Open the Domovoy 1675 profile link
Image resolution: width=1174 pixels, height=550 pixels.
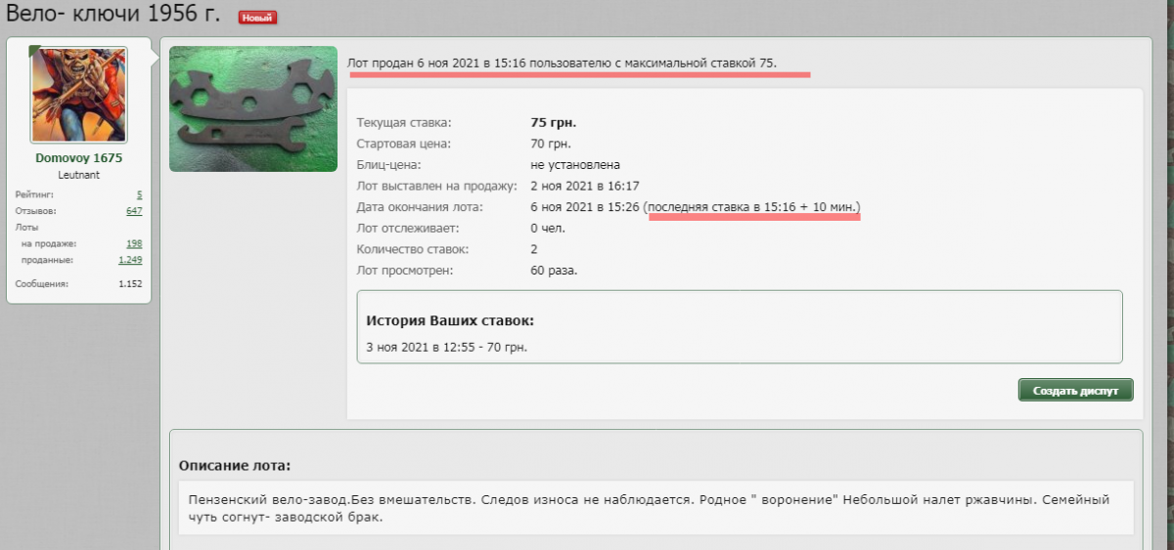coord(79,158)
